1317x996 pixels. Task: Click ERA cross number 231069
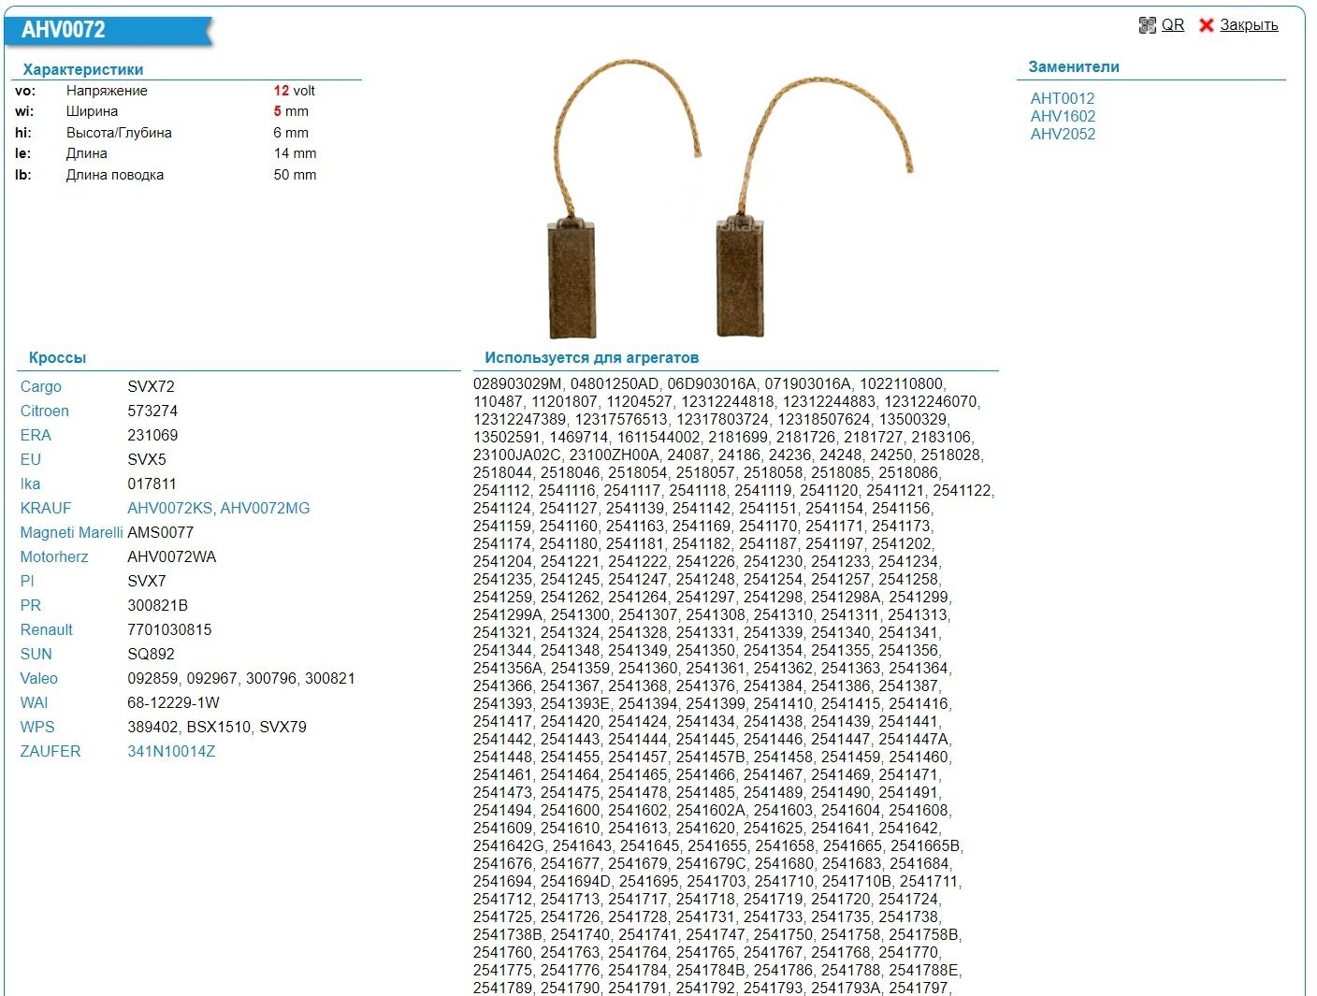coord(152,435)
